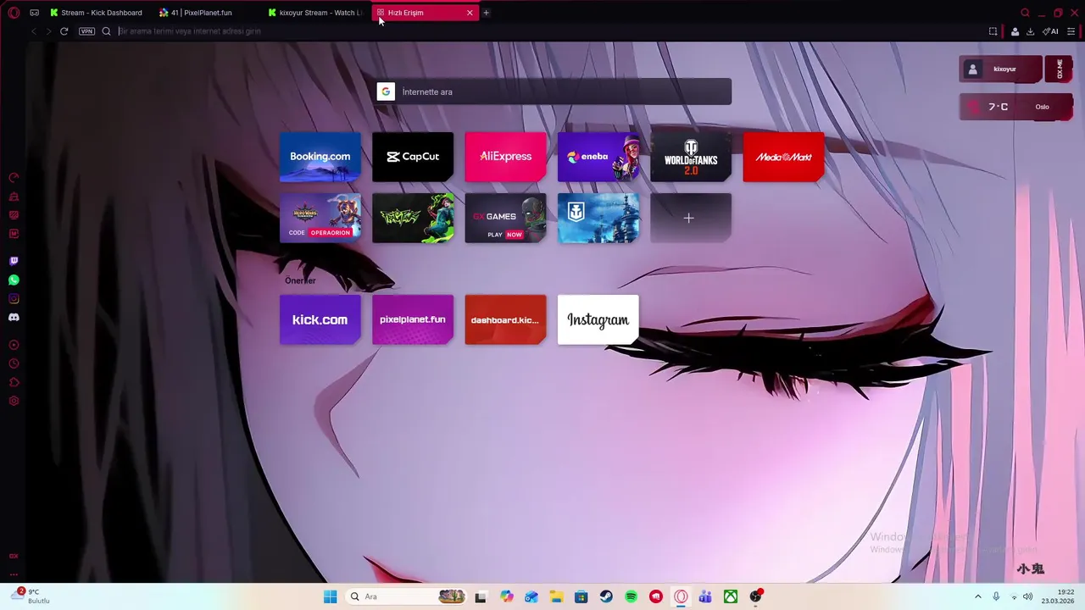The width and height of the screenshot is (1085, 610).
Task: Launch Steam from the taskbar
Action: click(606, 596)
